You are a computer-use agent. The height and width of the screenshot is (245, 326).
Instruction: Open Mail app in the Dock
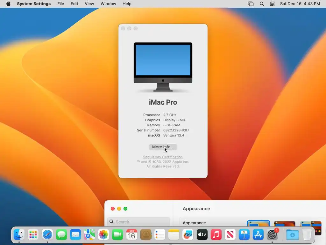(x=75, y=234)
